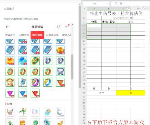The height and width of the screenshot is (125, 150).
Task: Select the orange orb item
Action: coord(10,61)
